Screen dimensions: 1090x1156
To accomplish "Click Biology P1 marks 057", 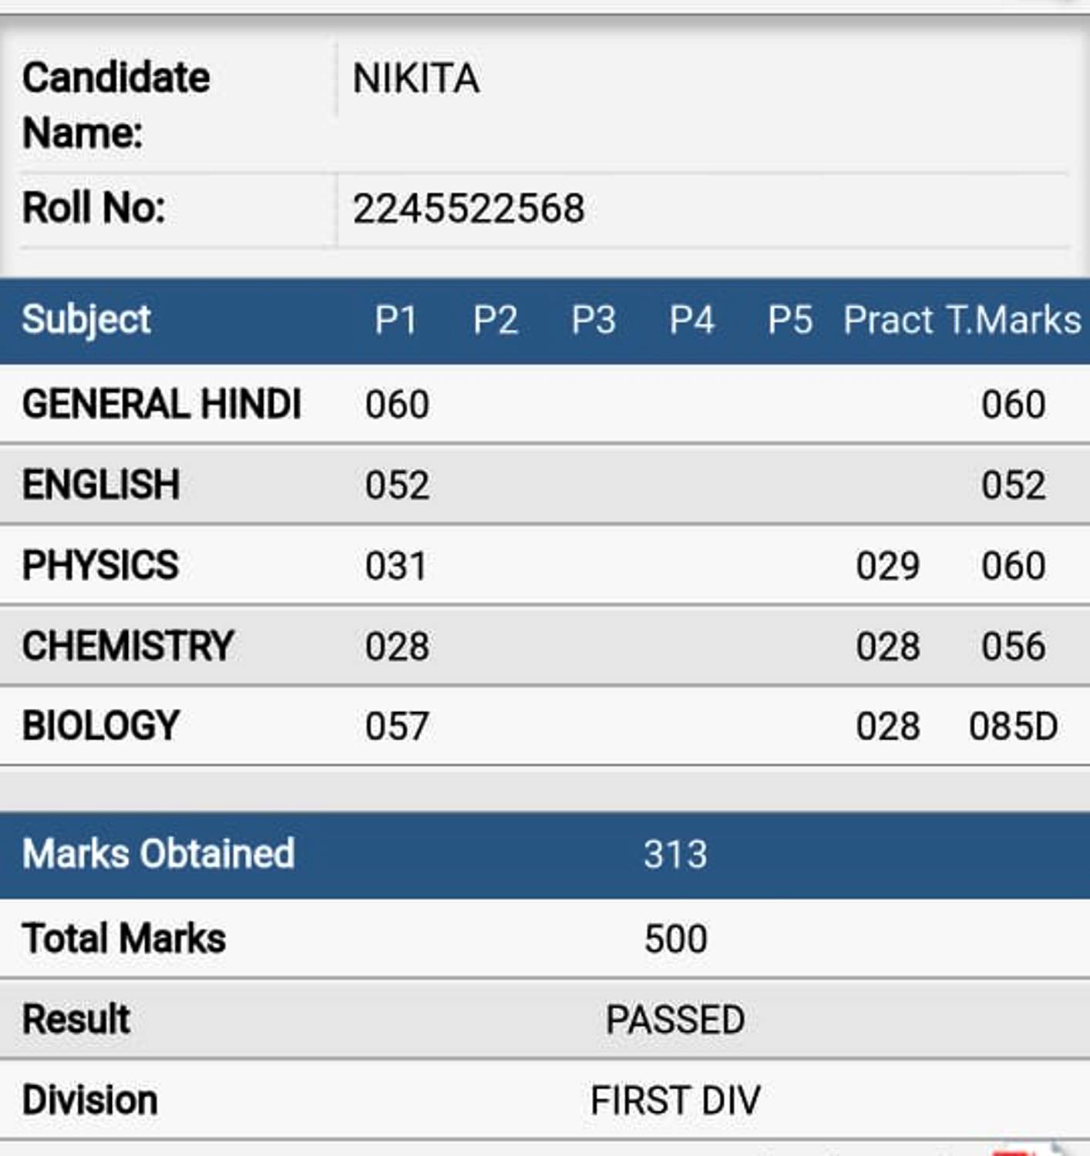I will tap(397, 727).
